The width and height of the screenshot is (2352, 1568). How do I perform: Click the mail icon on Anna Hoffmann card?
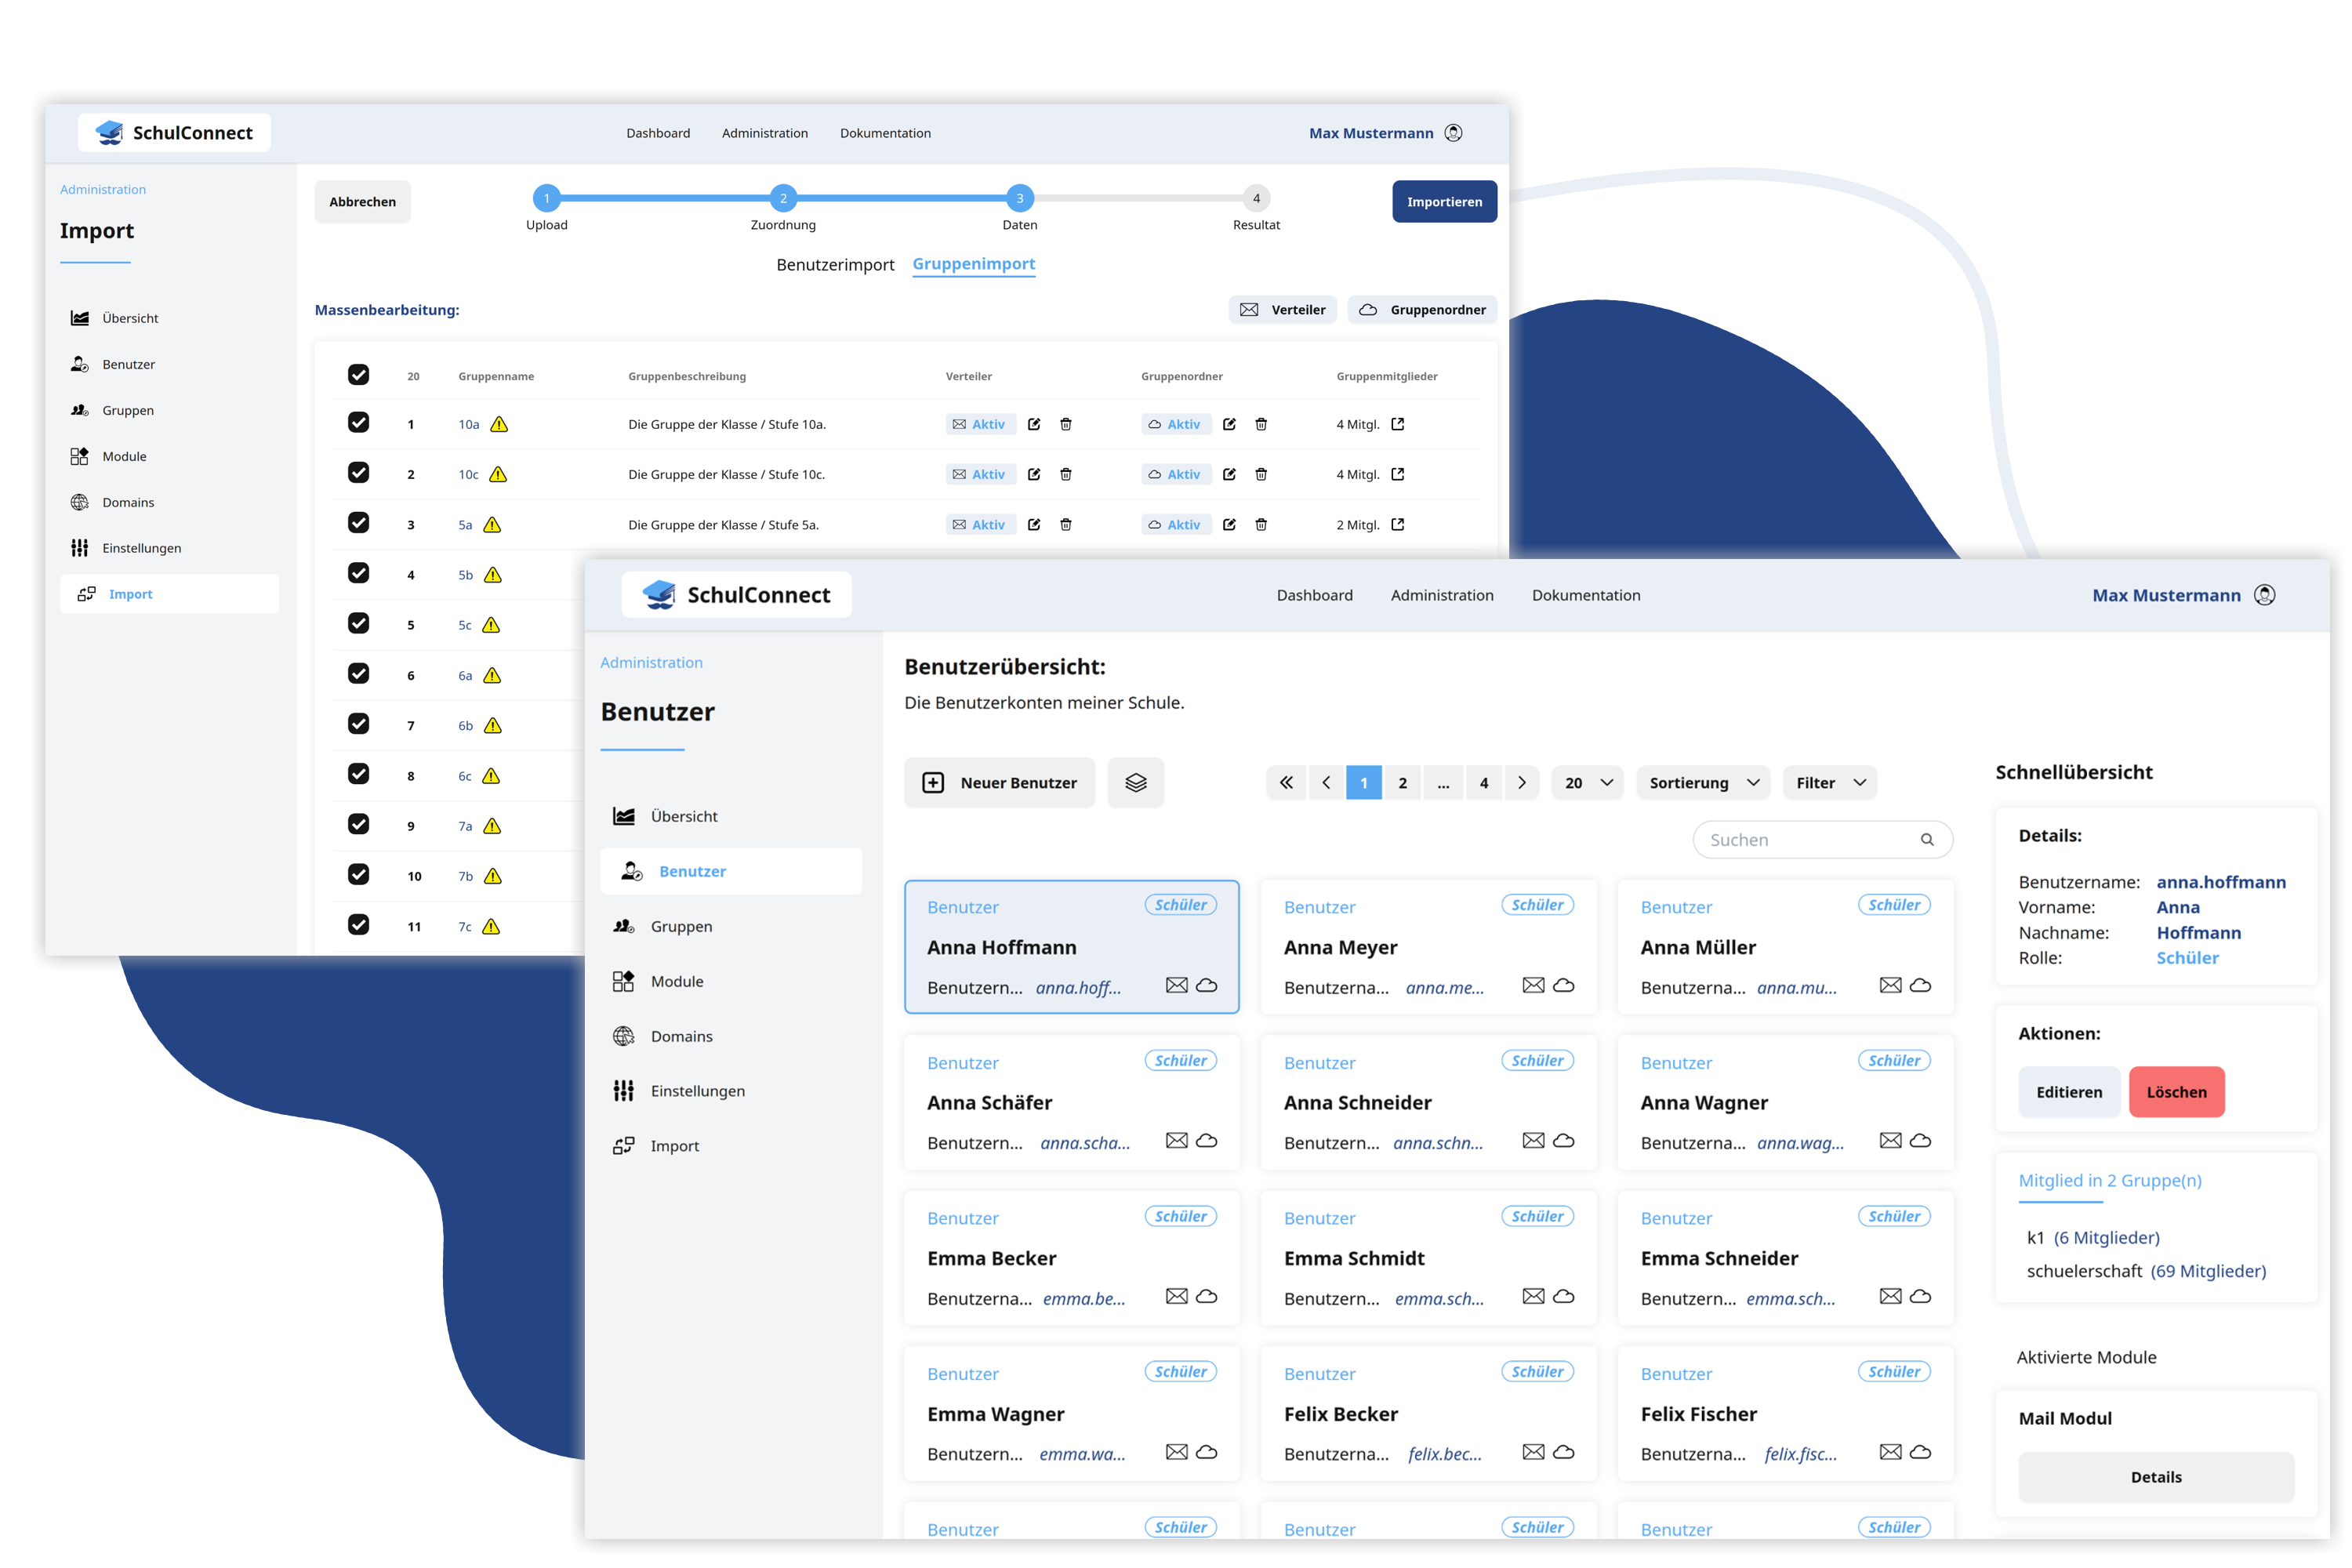point(1177,986)
